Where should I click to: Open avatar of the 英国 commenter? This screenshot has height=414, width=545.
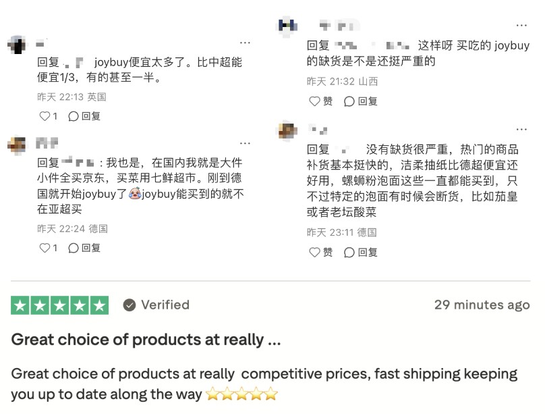(17, 45)
